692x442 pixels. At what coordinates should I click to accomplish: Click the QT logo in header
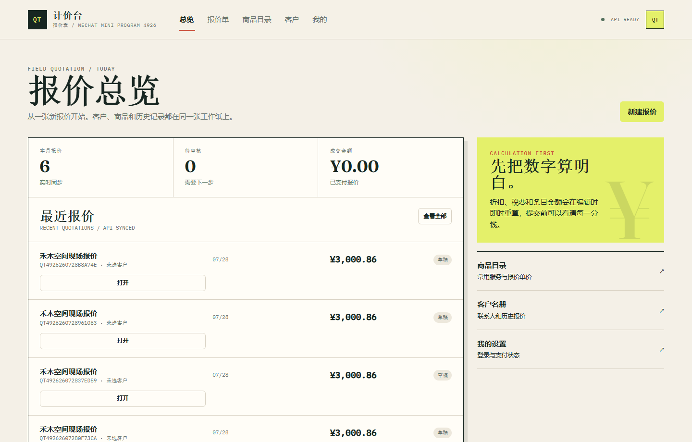pos(37,20)
